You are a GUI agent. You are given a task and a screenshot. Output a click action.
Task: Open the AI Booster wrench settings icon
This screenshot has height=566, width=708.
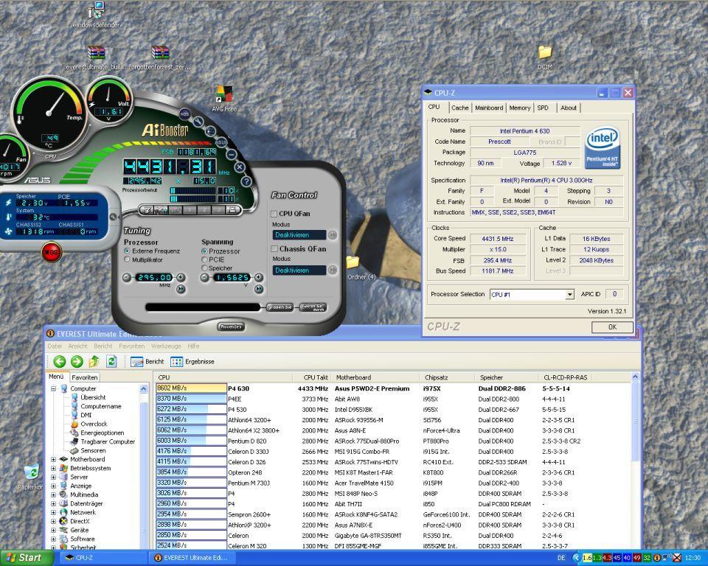tap(198, 121)
